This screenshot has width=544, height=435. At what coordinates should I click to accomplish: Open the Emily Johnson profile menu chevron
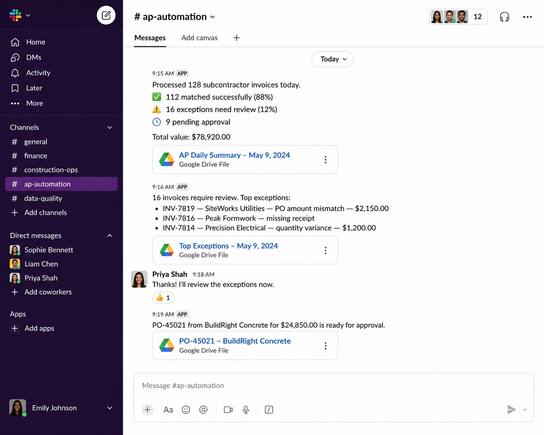(x=110, y=408)
